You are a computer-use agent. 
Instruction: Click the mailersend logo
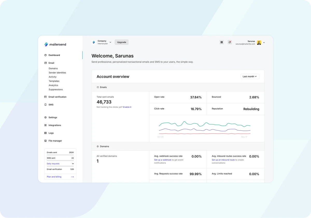pyautogui.click(x=55, y=44)
